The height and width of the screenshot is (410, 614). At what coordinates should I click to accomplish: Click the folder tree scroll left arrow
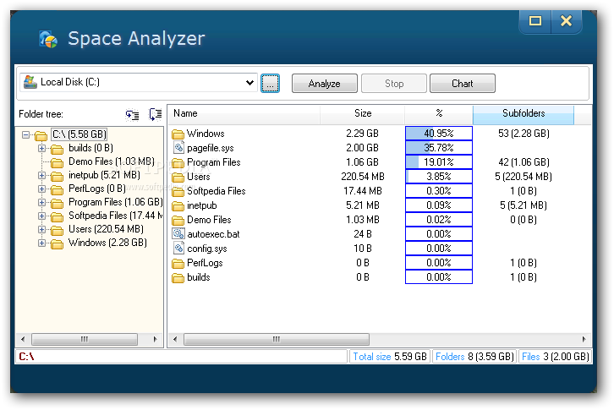click(23, 339)
